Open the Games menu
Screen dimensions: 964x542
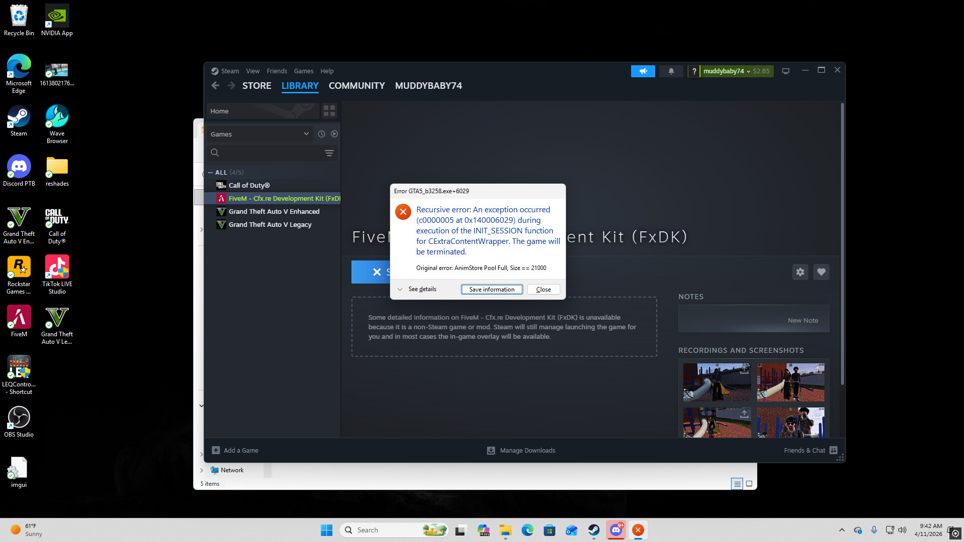point(303,71)
